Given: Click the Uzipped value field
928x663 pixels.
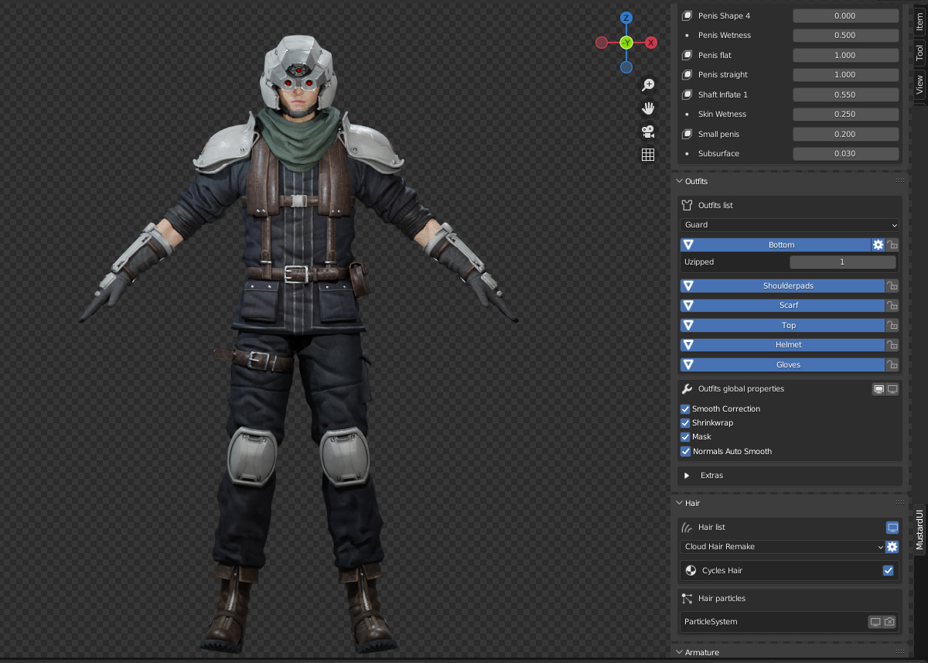Looking at the screenshot, I should click(x=841, y=262).
